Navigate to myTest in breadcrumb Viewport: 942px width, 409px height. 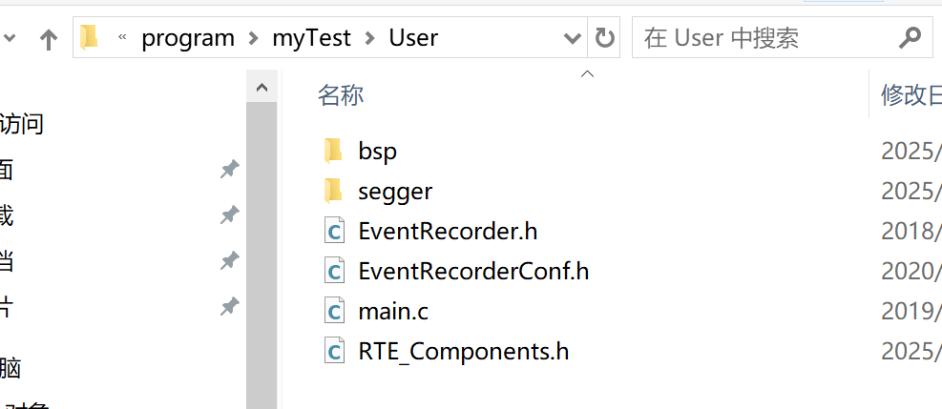coord(311,38)
